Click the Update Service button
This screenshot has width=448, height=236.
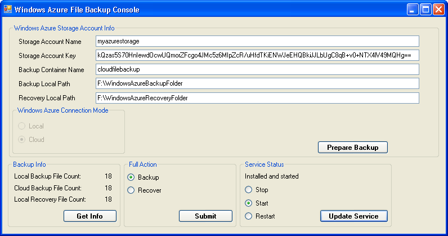coord(353,216)
